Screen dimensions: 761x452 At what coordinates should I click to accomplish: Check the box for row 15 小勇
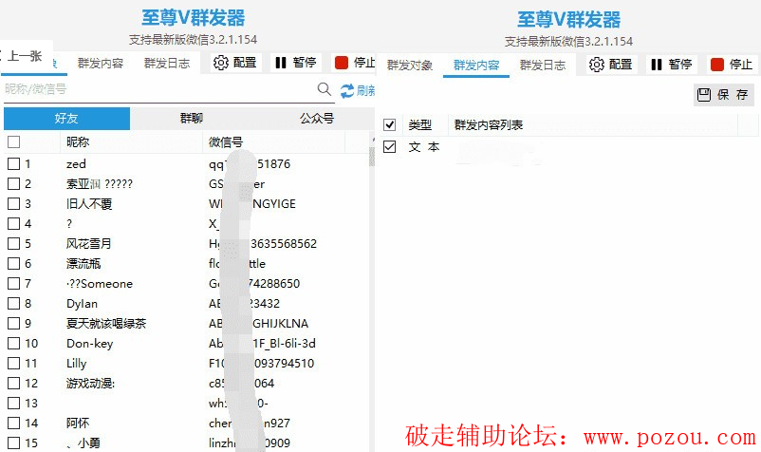[x=13, y=443]
